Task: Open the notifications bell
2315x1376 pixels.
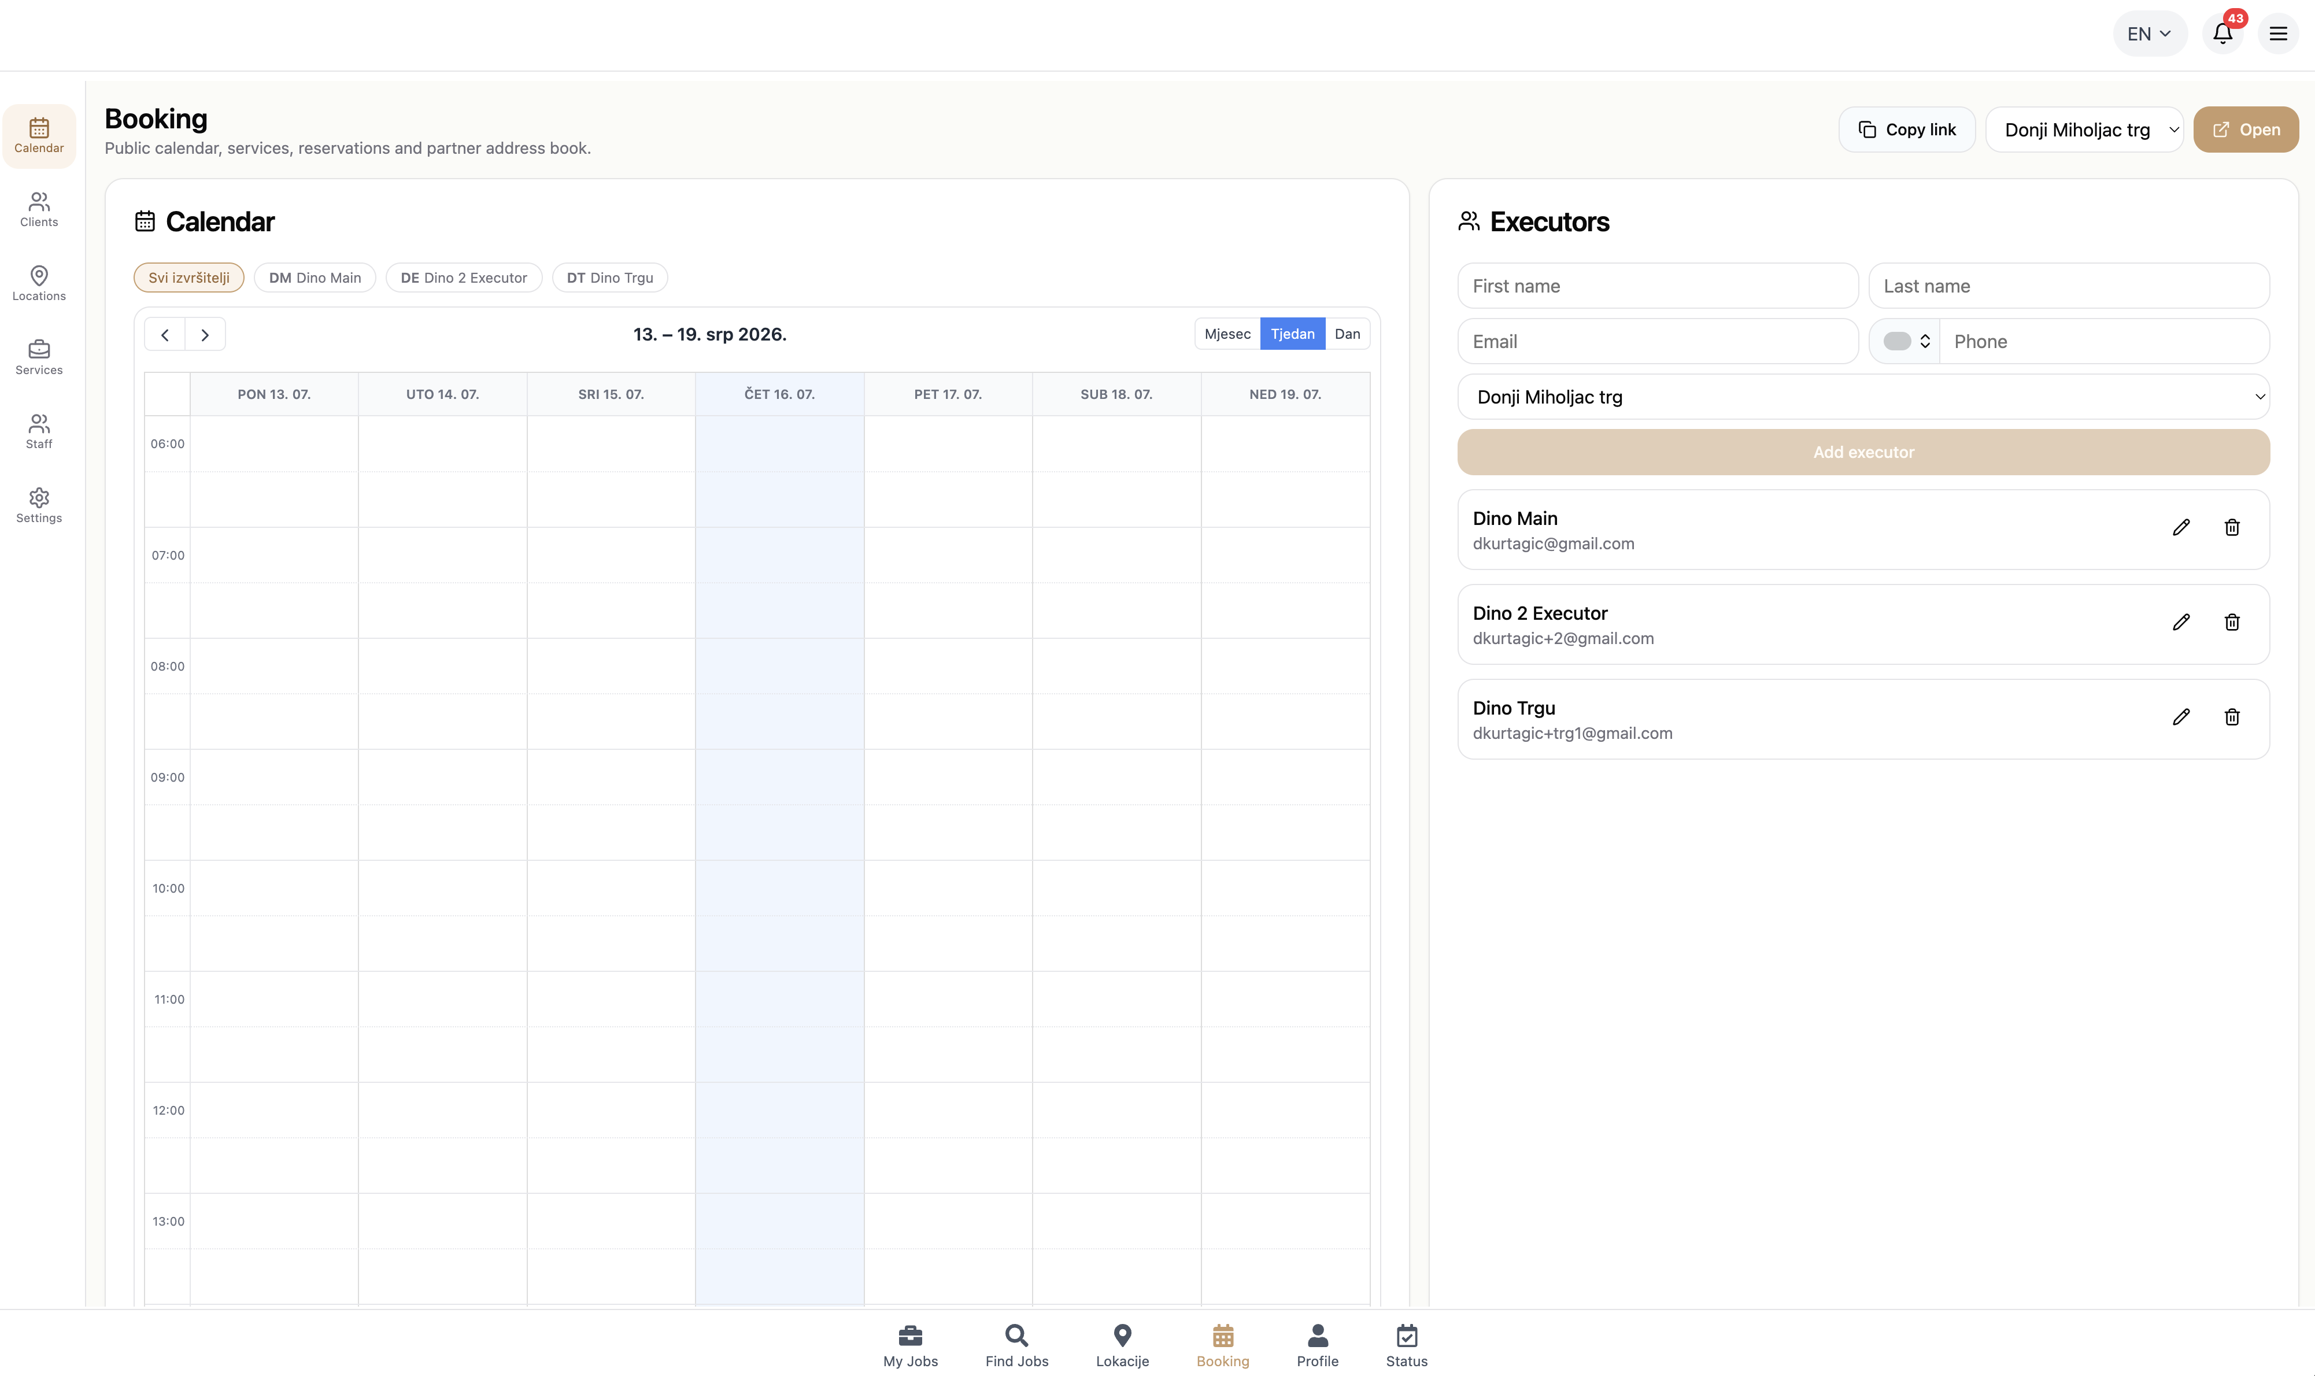Action: pyautogui.click(x=2222, y=34)
